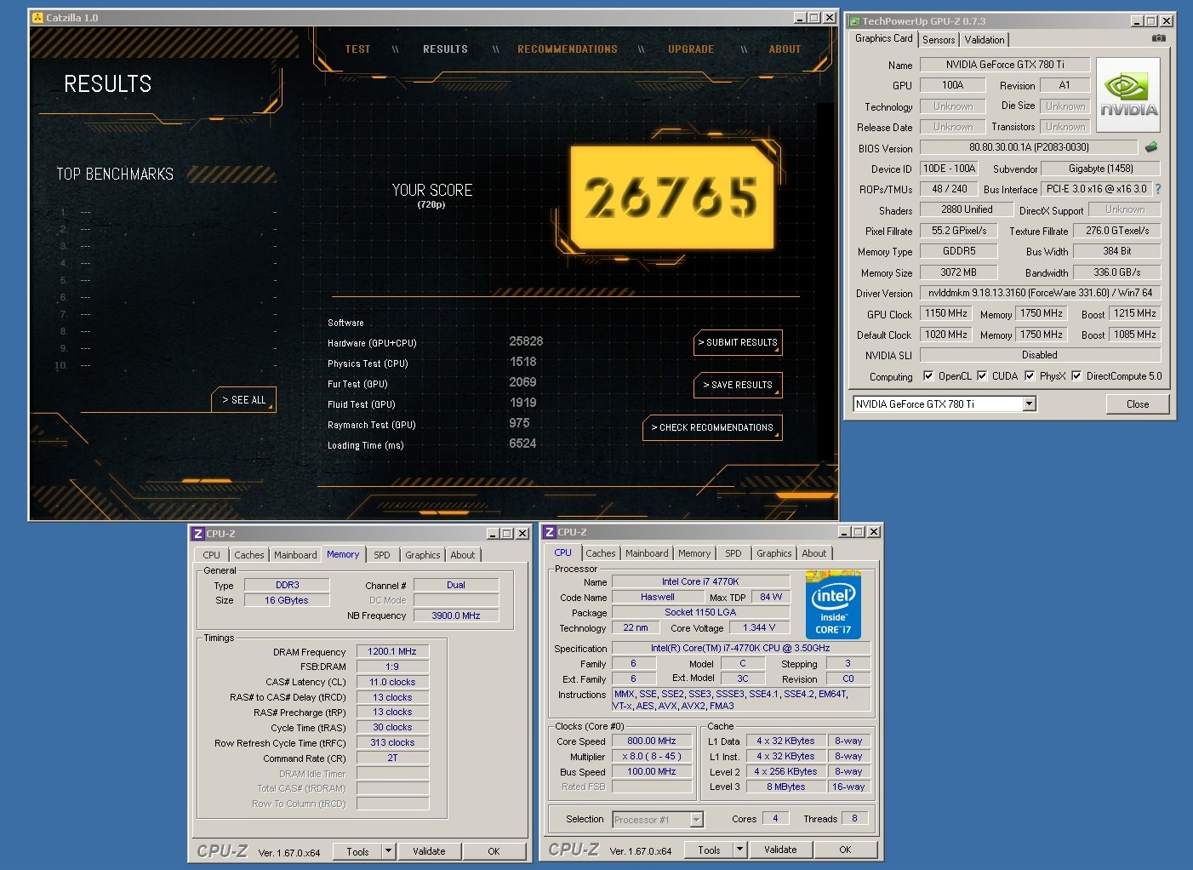Click SAVE RESULTS in Catzilla
Screen dimensions: 1193x870
(x=738, y=385)
